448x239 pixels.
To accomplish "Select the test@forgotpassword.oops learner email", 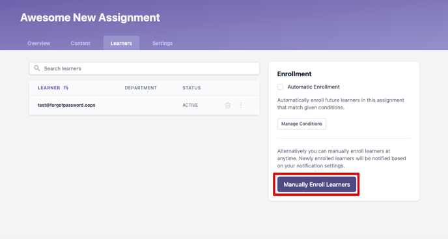I will pyautogui.click(x=66, y=105).
